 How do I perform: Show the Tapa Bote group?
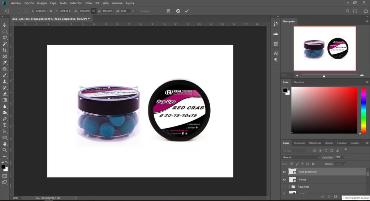284,187
